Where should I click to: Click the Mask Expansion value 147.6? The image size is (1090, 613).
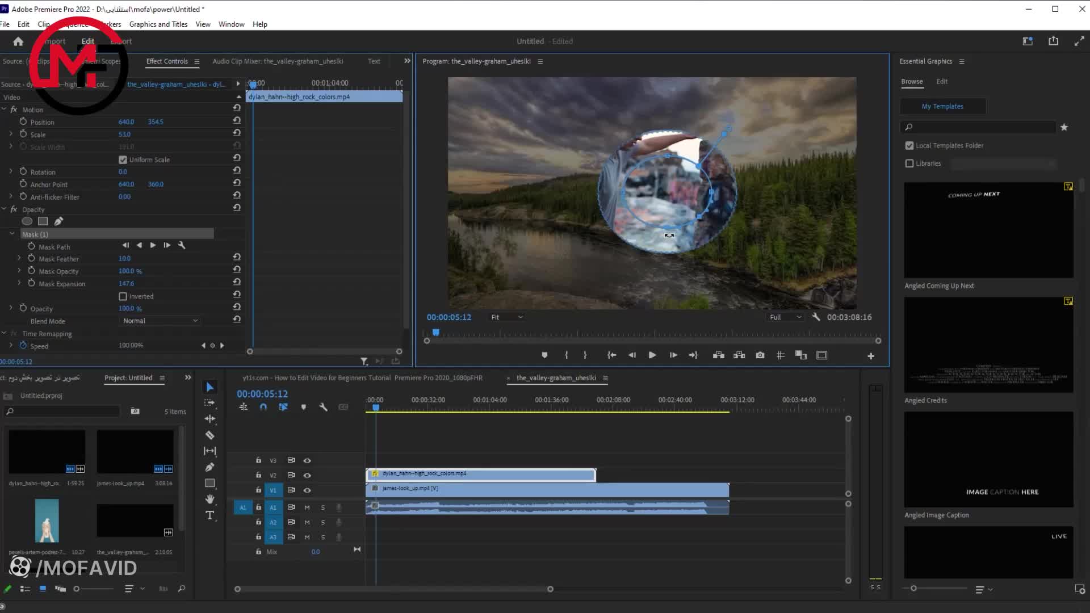click(126, 284)
